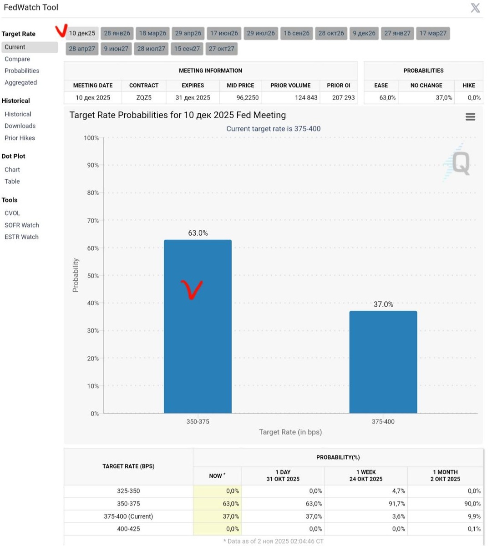
Task: Open the 15 сен27 meeting tab
Action: coord(187,49)
